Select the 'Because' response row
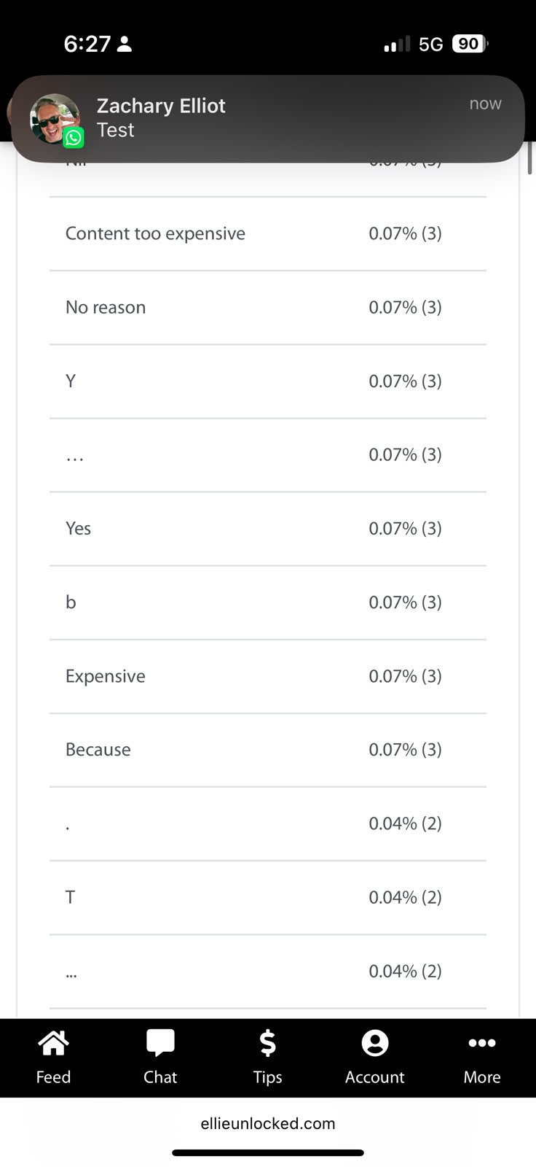The height and width of the screenshot is (1167, 536). point(268,750)
